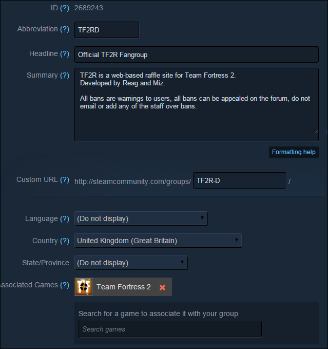Open the (?) help next to Country
Viewport: 328px width, 349px height.
[x=65, y=241]
